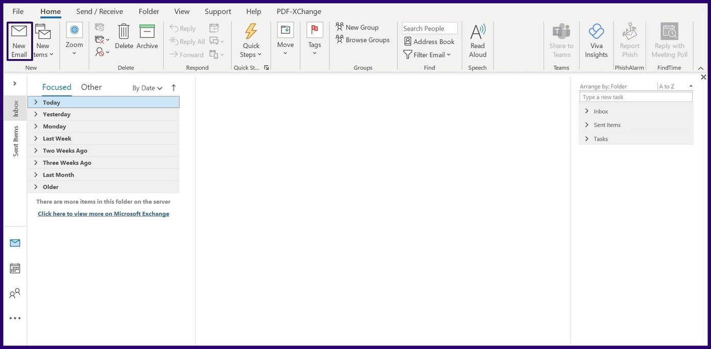Select the Focused inbox tab
Screen dimensions: 711x349
tap(57, 87)
